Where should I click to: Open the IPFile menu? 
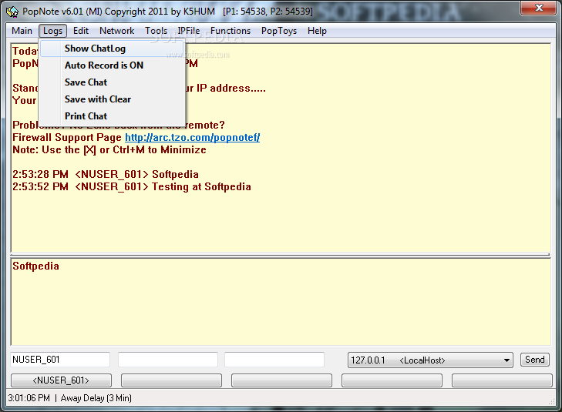tap(189, 31)
